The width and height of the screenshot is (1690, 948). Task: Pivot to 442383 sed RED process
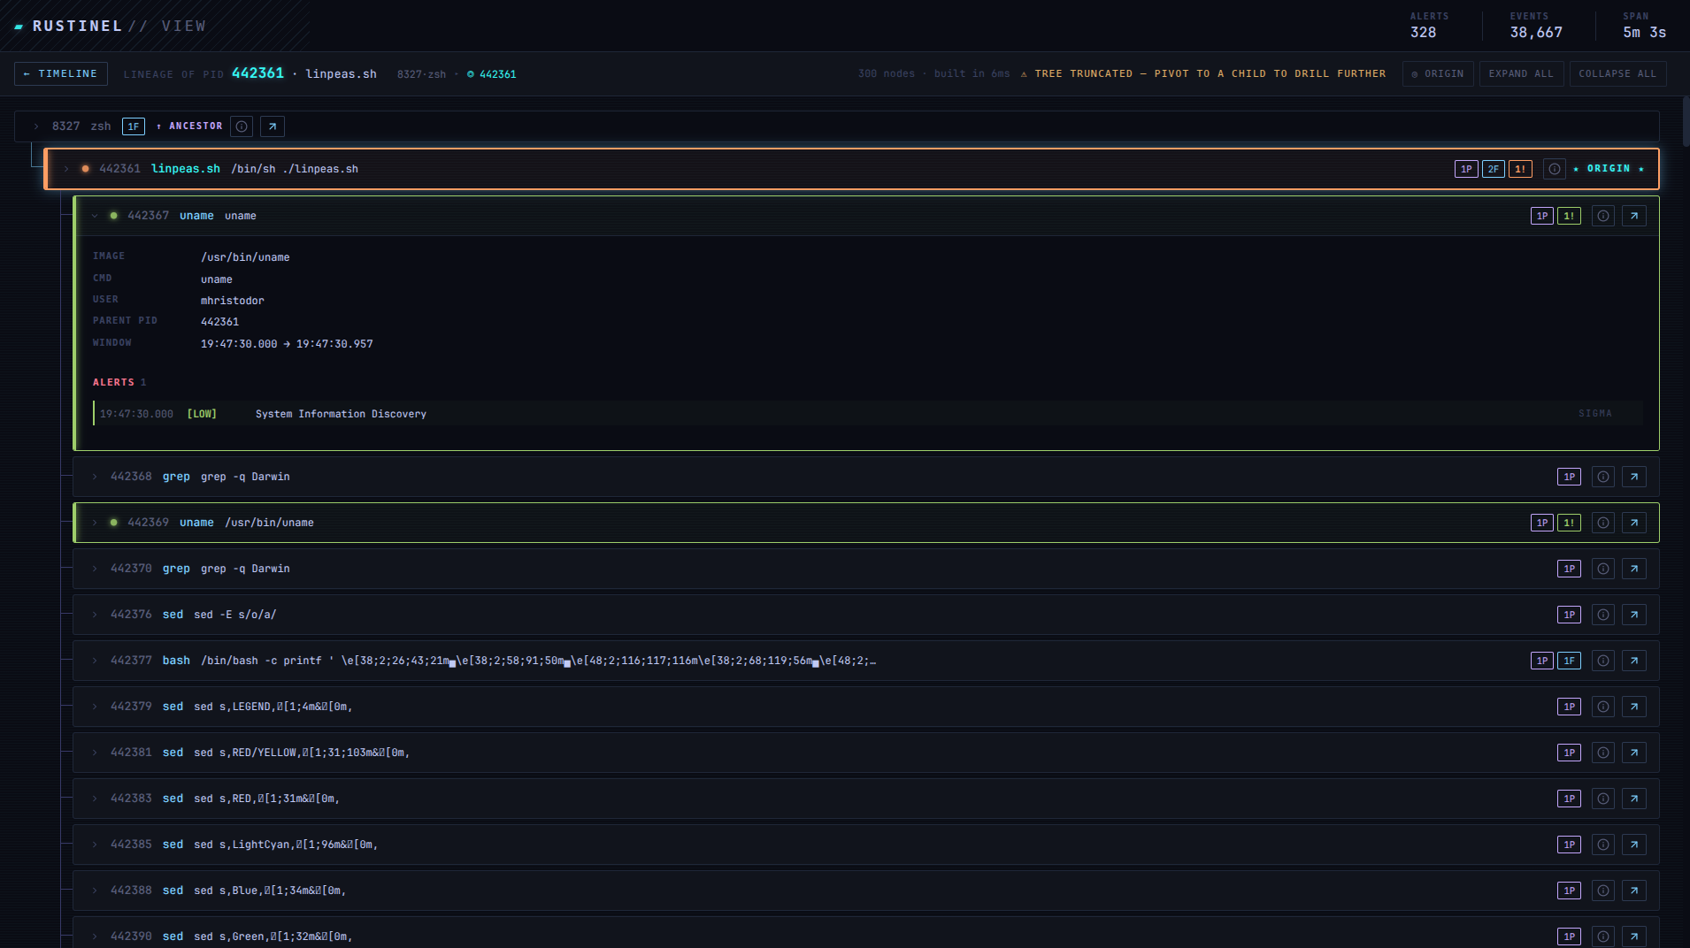click(x=1634, y=799)
